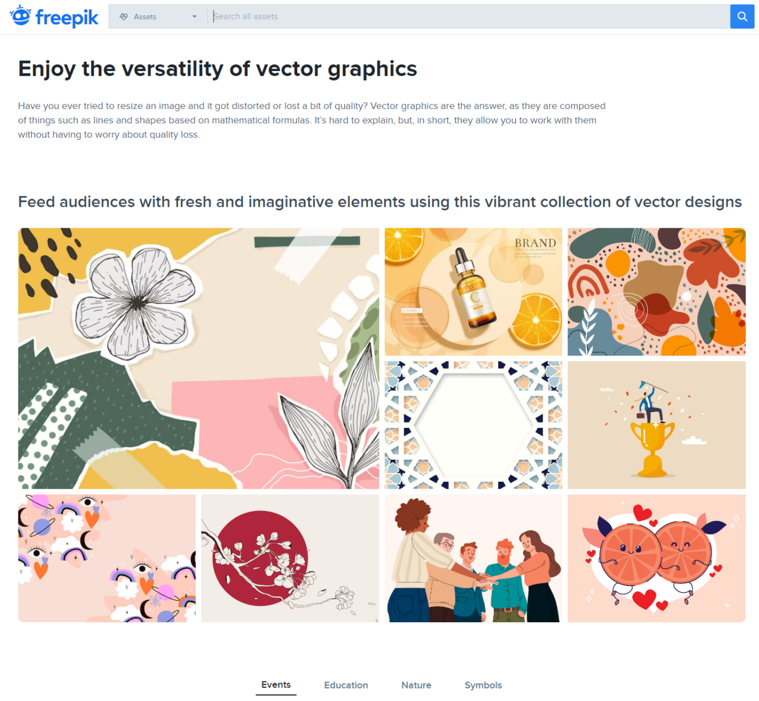The image size is (759, 701).
Task: Open the hexagonal Islamic frame design
Action: point(473,425)
